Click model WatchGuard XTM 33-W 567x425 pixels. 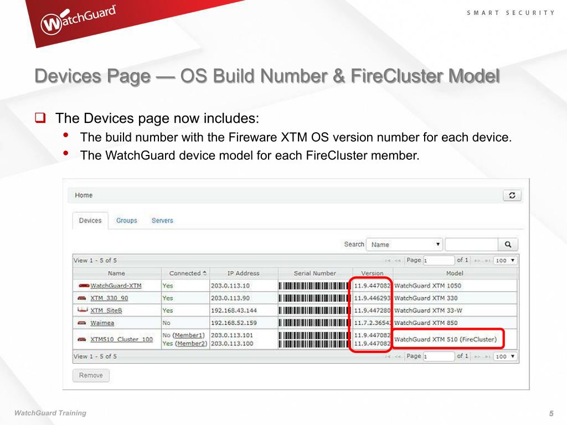tap(428, 310)
